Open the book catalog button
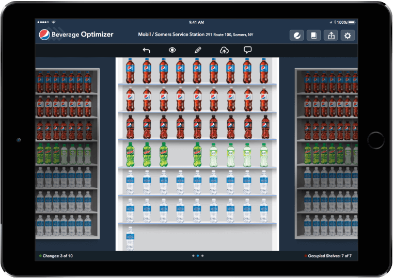The width and height of the screenshot is (394, 278). [x=313, y=35]
